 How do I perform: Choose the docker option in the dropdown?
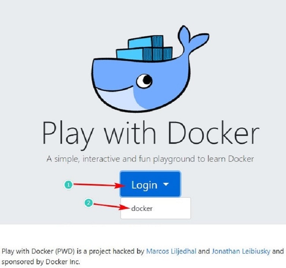point(142,208)
